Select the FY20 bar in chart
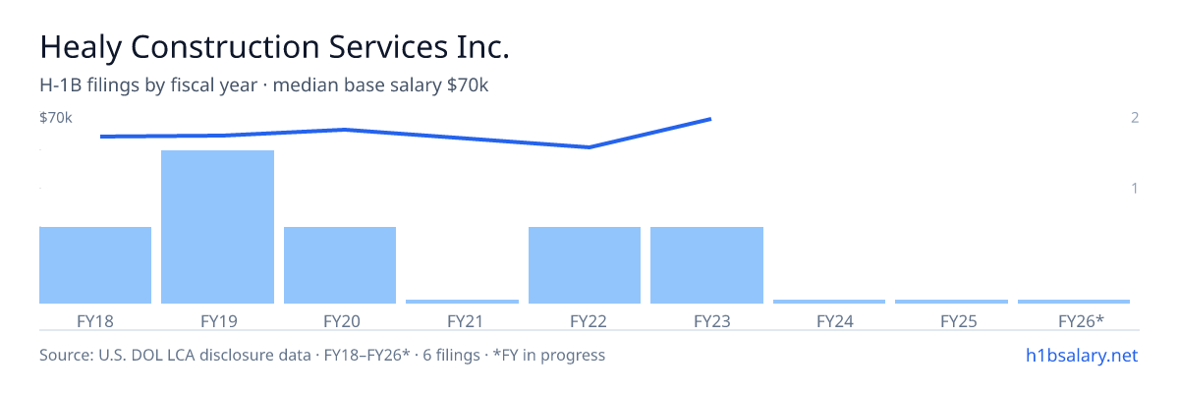Screen dimensions: 1179x393 tap(340, 265)
